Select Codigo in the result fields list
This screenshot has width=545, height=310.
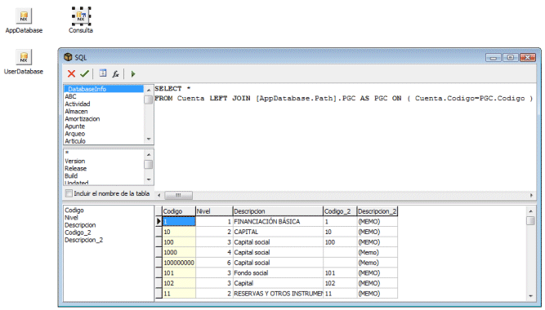[x=74, y=210]
